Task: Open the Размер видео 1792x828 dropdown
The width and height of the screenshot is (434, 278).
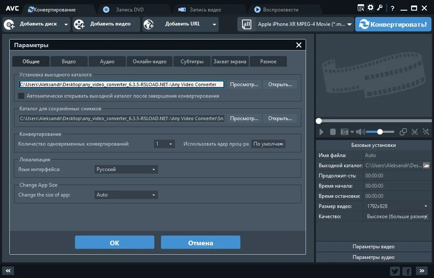Action: 397,206
